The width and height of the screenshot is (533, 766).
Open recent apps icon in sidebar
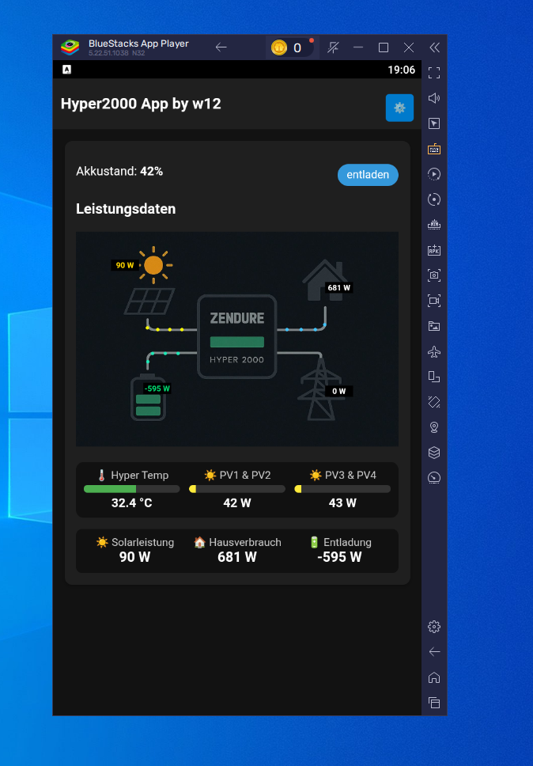[x=433, y=703]
